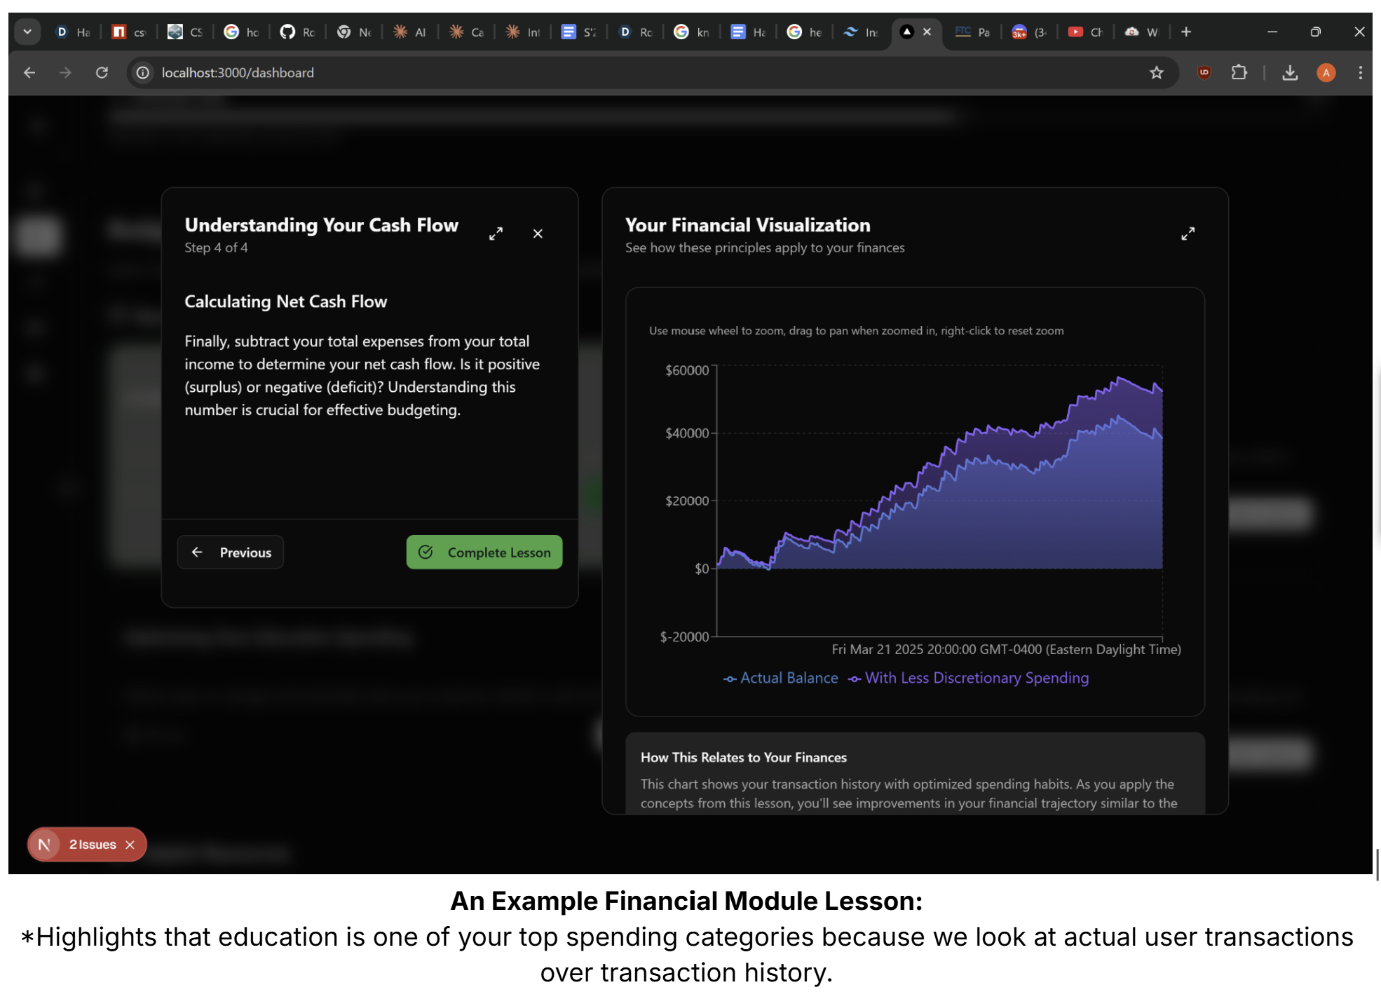Open the Chrome three-dot menu
The height and width of the screenshot is (999, 1381).
[1360, 73]
